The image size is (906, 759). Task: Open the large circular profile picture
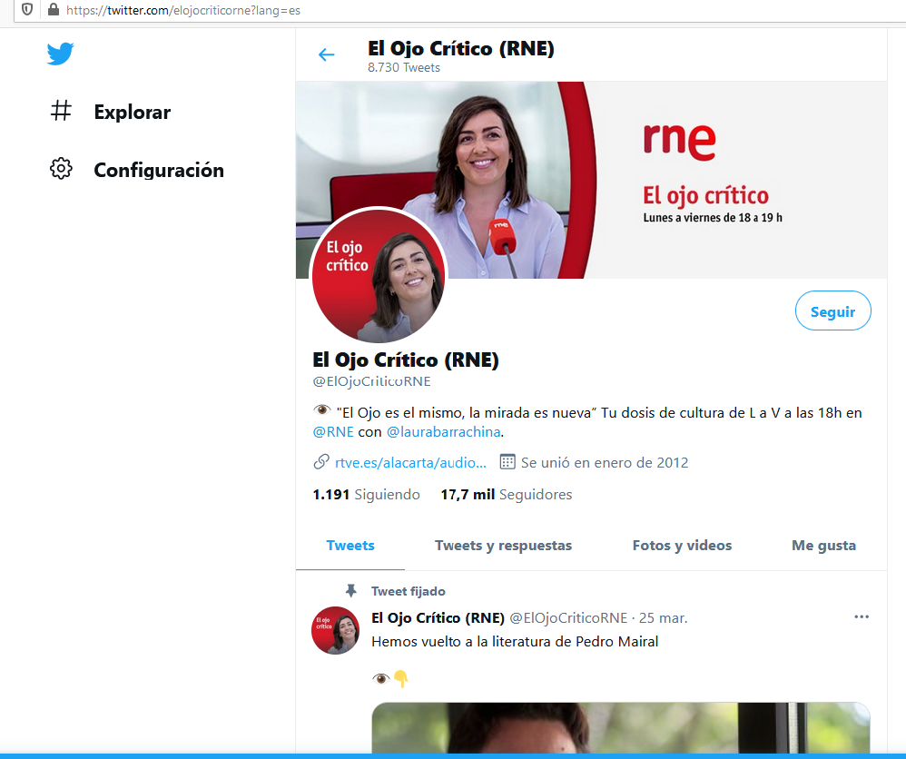[x=379, y=274]
